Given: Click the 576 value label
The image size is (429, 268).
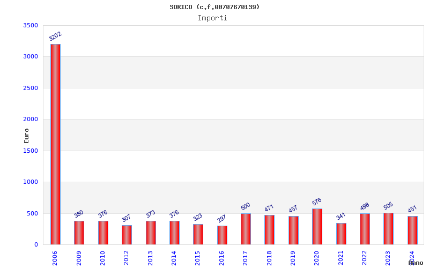Looking at the screenshot, I should [316, 202].
